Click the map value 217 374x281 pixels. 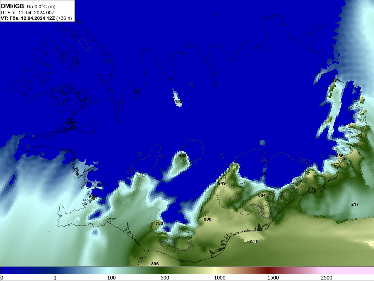click(355, 204)
